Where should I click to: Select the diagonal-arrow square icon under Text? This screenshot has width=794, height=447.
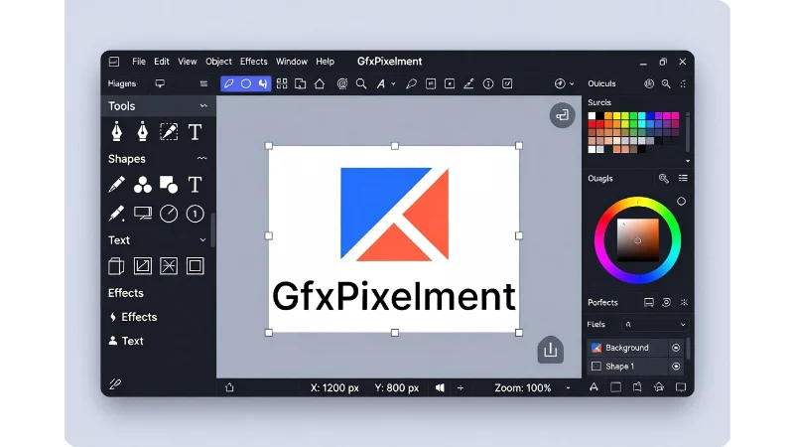coord(142,266)
